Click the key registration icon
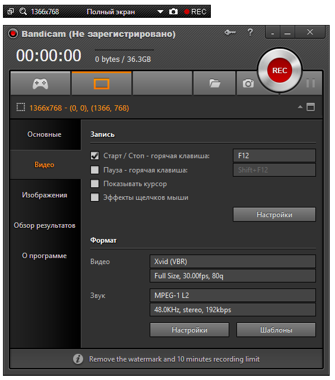The image size is (335, 380). point(230,32)
